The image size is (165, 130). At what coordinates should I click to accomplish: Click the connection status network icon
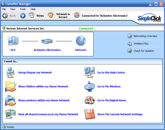pyautogui.click(x=77, y=16)
